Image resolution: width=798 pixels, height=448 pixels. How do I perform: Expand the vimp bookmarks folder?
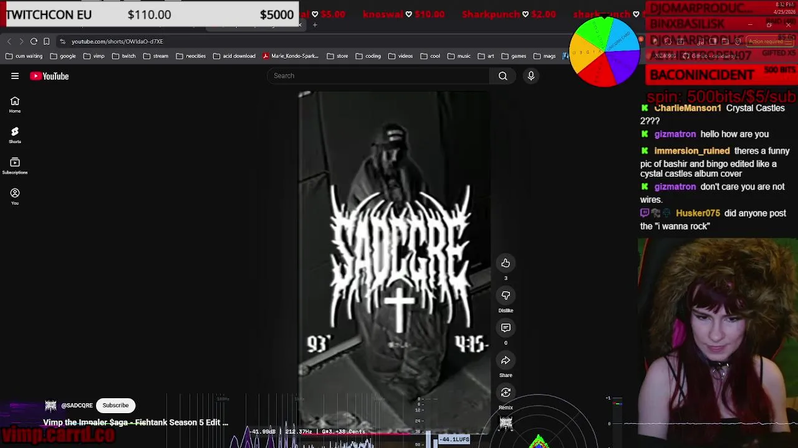[94, 56]
